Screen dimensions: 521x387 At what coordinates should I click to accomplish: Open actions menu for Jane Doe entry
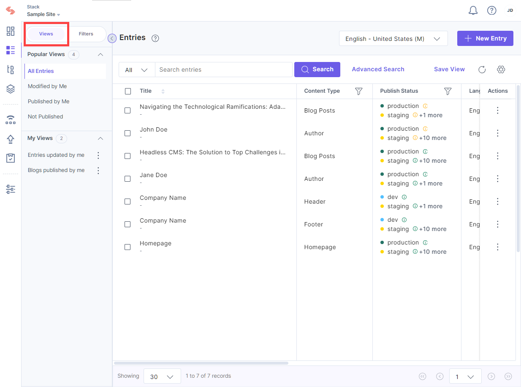498,179
